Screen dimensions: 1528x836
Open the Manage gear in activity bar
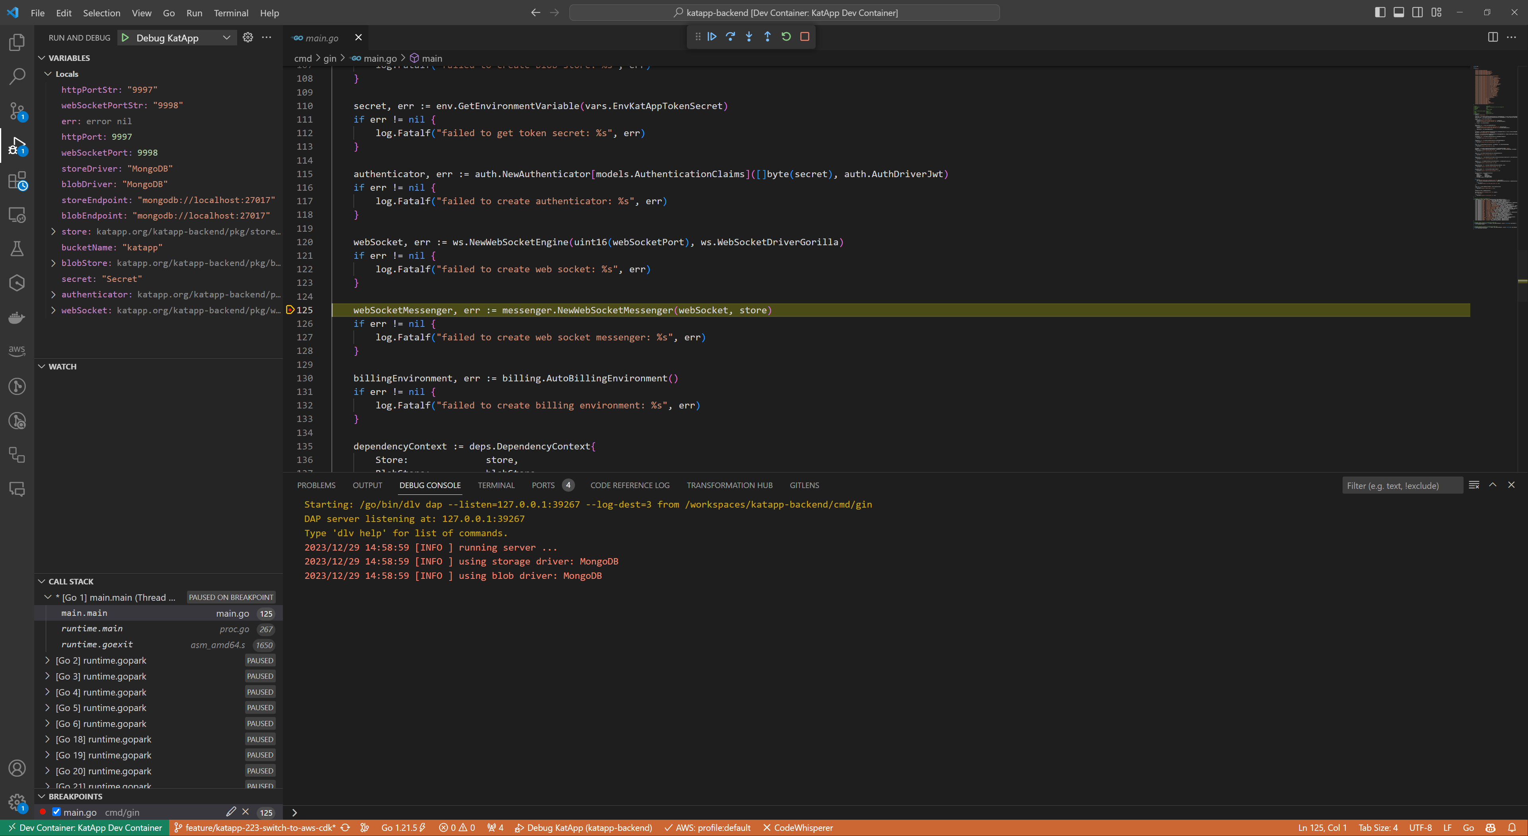click(x=17, y=803)
